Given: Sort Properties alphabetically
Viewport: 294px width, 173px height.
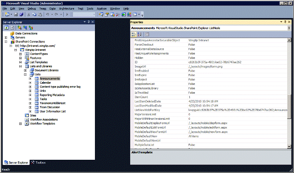Looking at the screenshot, I should [x=139, y=34].
